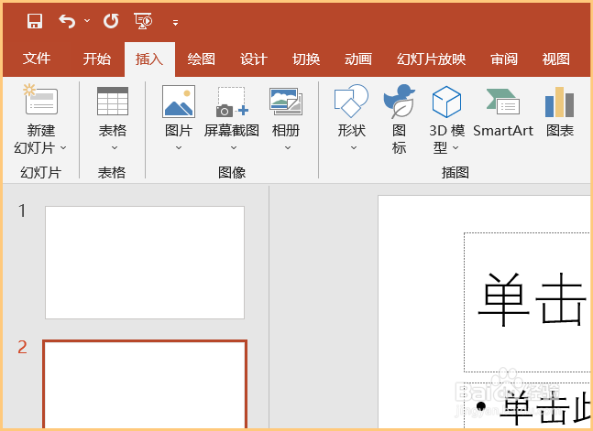The width and height of the screenshot is (593, 431).
Task: Expand the 新建幻灯片 dropdown arrow
Action: [x=63, y=147]
